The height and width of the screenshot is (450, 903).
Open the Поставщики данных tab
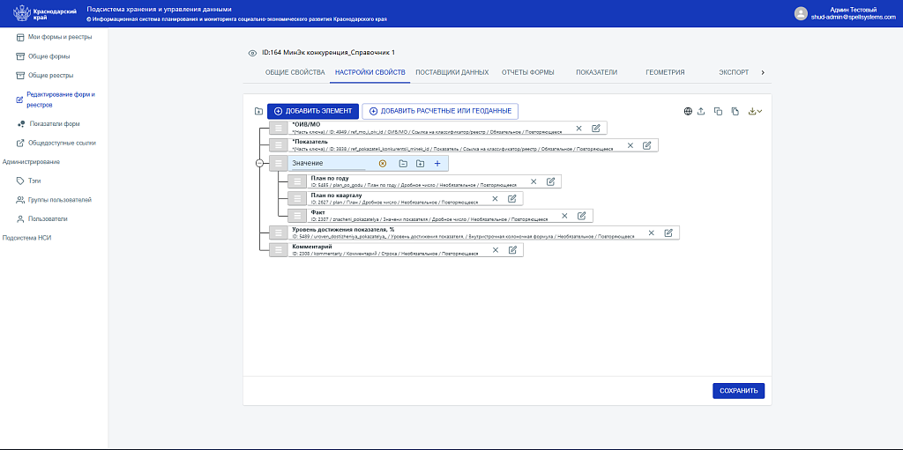pos(451,72)
